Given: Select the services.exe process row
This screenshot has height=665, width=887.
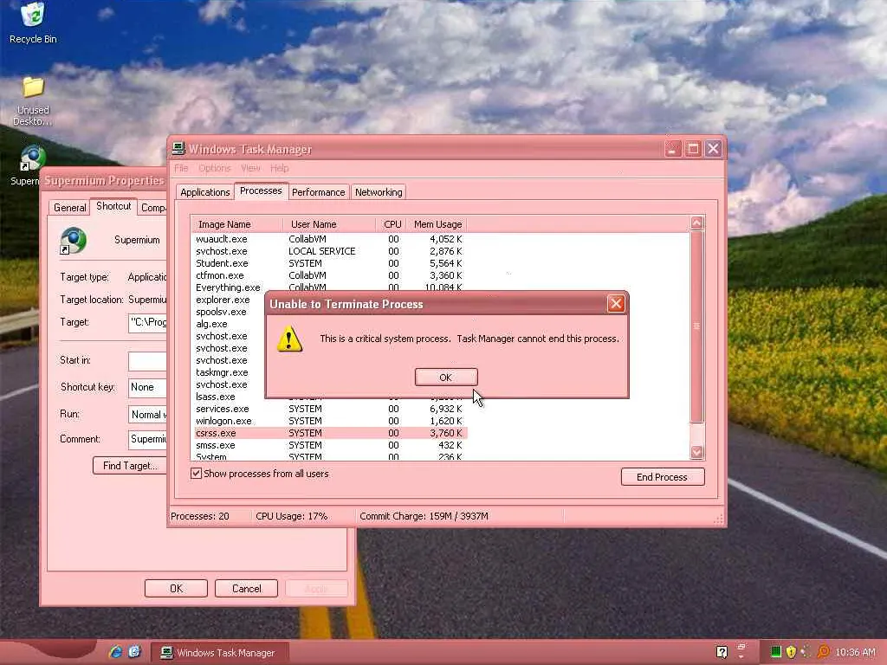Looking at the screenshot, I should click(330, 409).
